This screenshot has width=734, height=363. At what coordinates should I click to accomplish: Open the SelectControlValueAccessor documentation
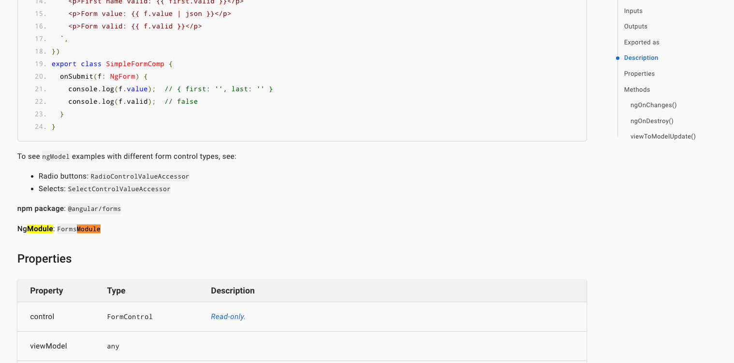(119, 189)
